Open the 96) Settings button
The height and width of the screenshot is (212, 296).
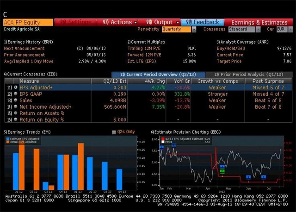click(75, 22)
